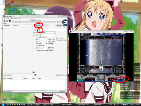Screen dimensions: 141x106
Task: Enable the Unrandomizer checkbox
Action: 57,38
